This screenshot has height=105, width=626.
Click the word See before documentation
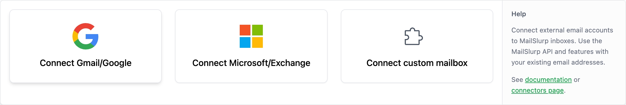[517, 80]
